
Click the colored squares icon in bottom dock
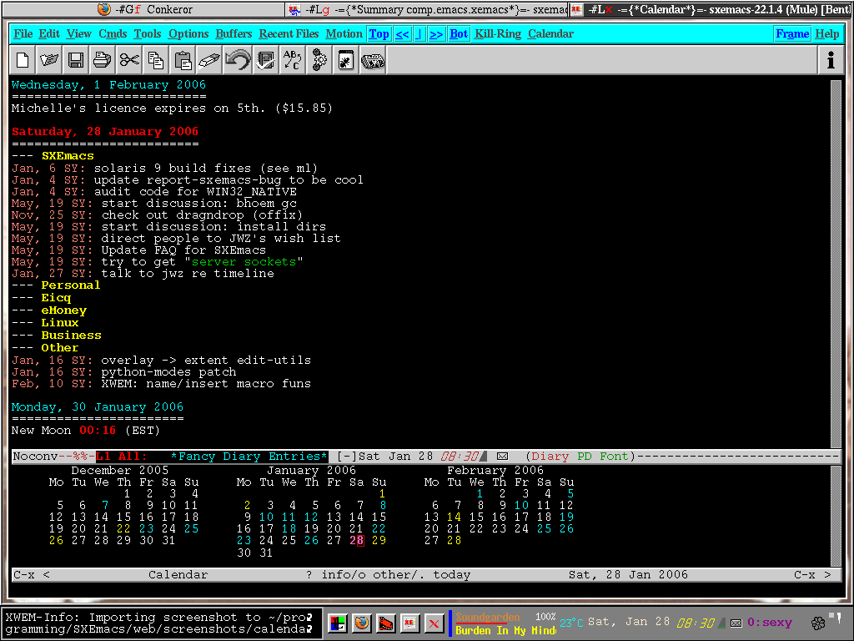click(338, 623)
